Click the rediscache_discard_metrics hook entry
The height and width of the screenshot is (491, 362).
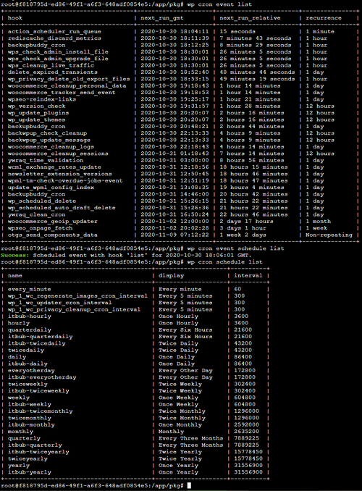tap(54, 38)
